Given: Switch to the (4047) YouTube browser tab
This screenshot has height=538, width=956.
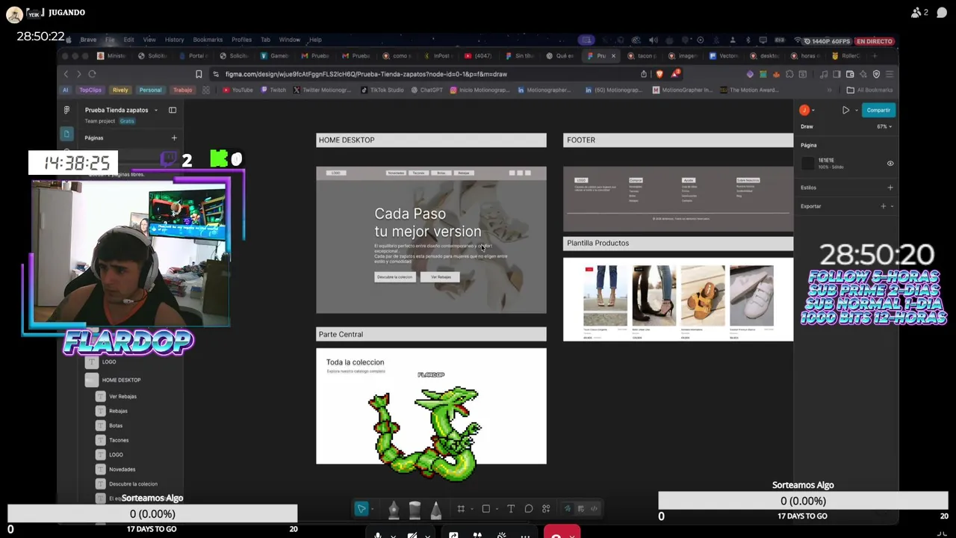Looking at the screenshot, I should [479, 55].
